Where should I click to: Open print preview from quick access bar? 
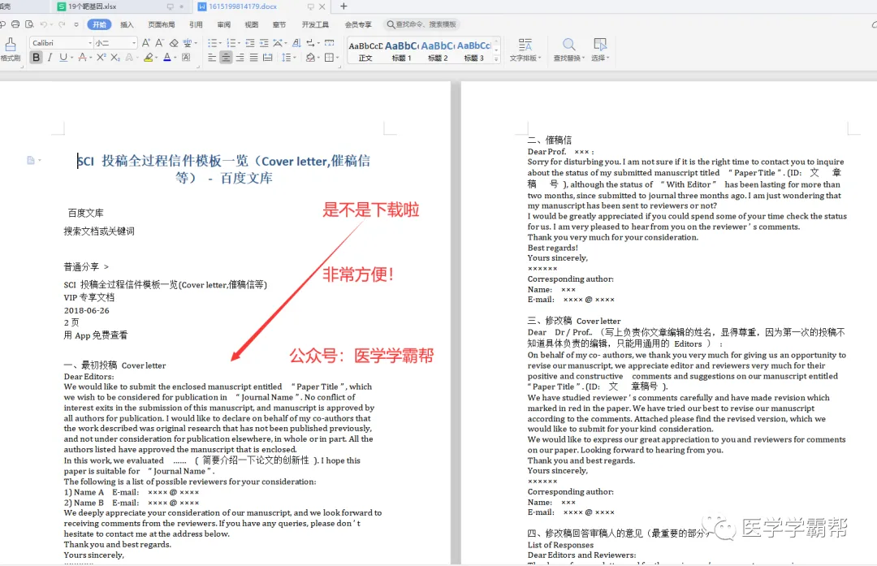tap(29, 24)
